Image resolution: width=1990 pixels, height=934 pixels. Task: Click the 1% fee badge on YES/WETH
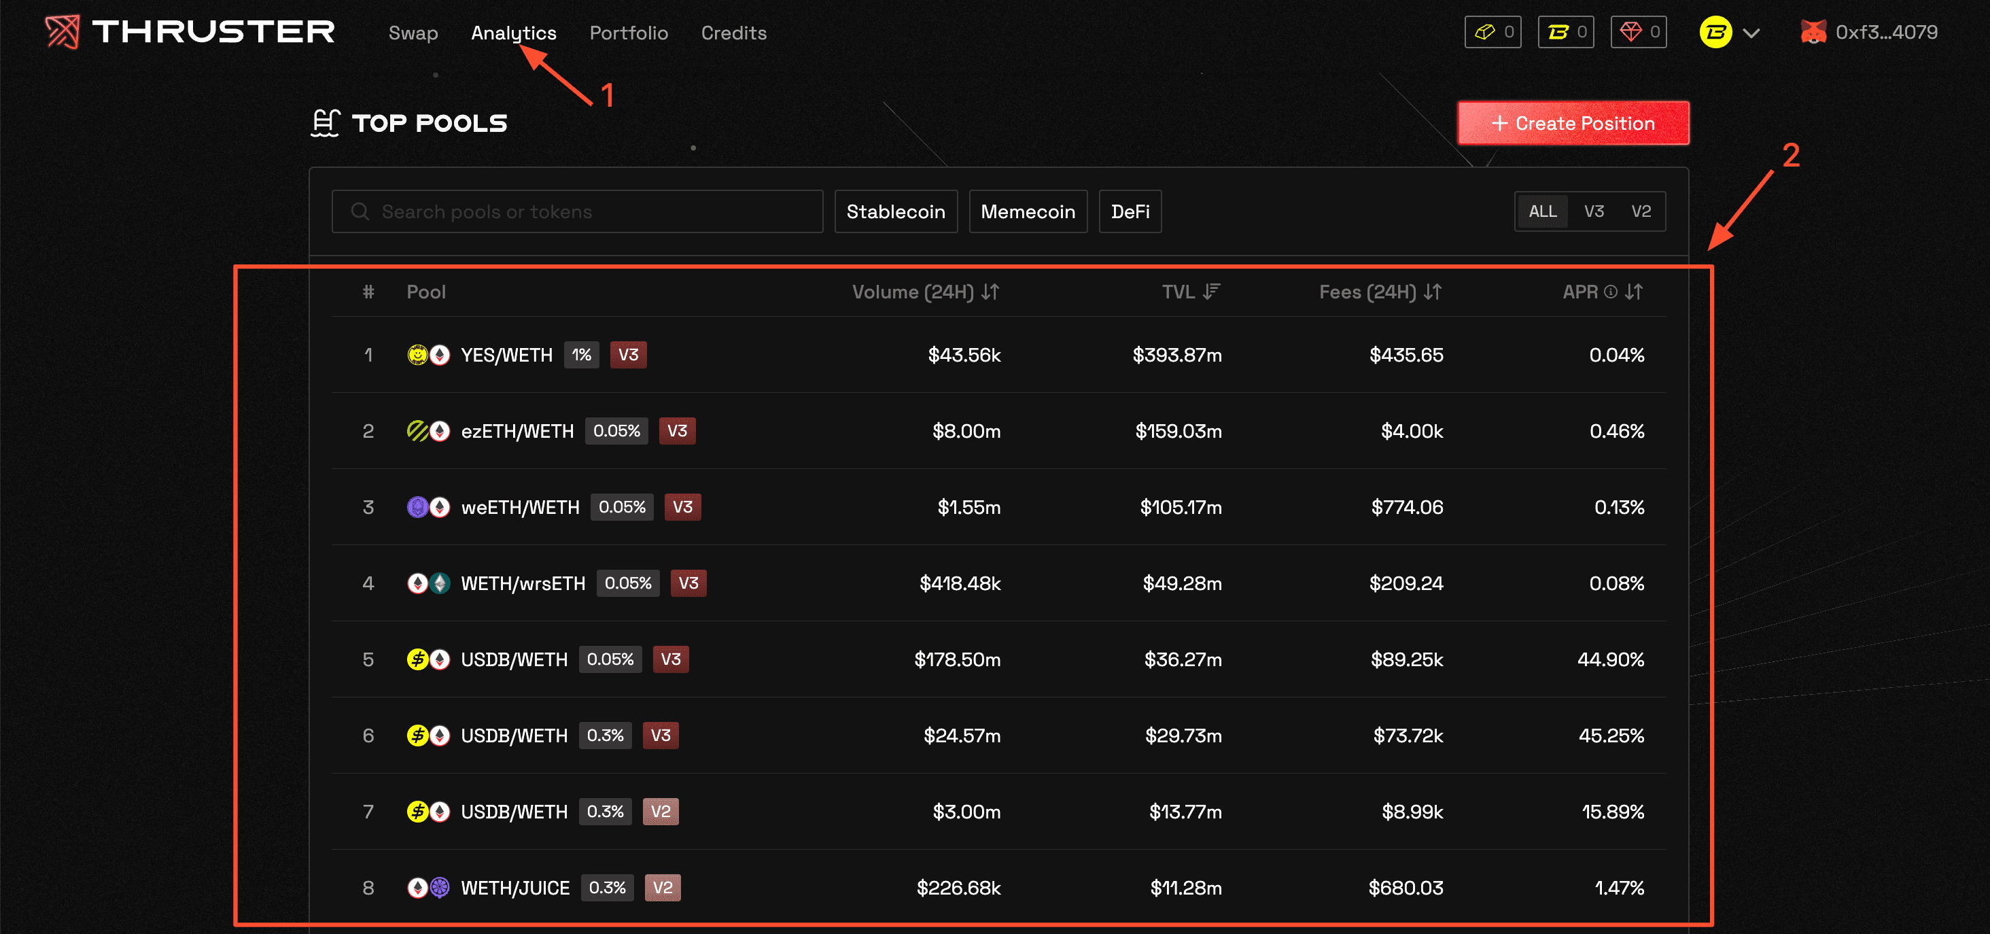[x=582, y=356]
